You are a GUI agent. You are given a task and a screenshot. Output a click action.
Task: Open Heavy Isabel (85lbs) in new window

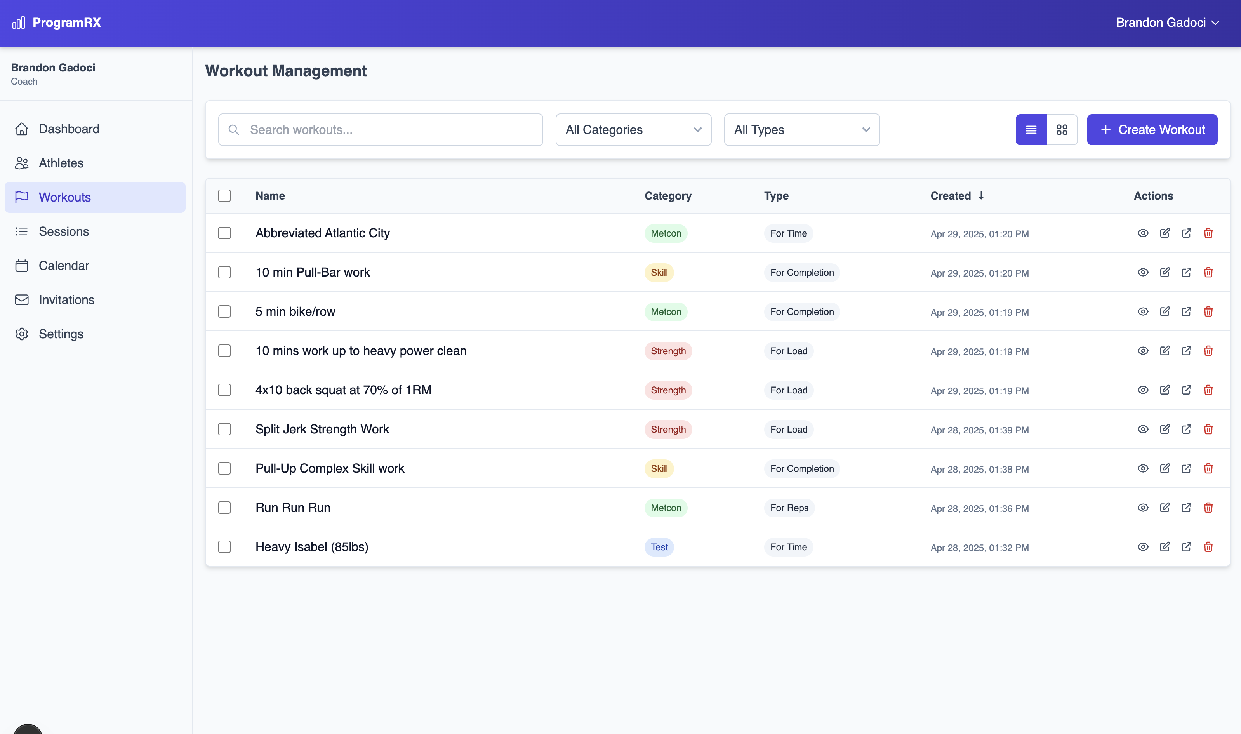pos(1186,546)
